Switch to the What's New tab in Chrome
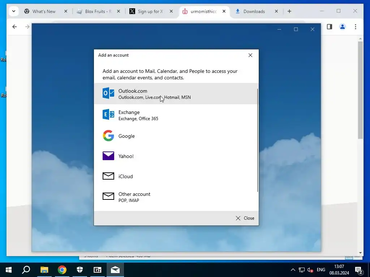The height and width of the screenshot is (277, 370). 44,11
